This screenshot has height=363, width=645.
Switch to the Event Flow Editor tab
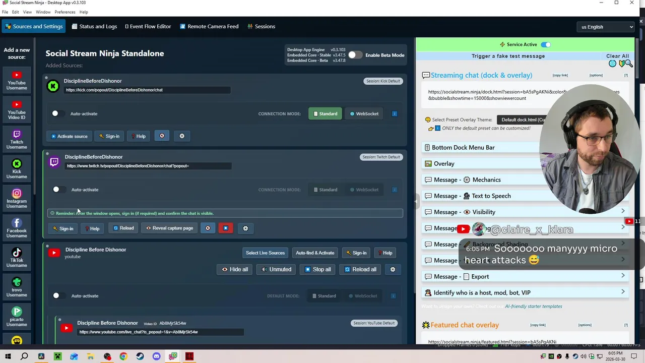148,26
